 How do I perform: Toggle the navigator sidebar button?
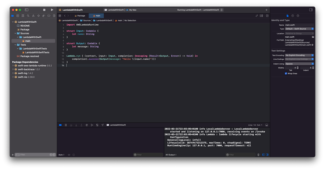coord(27,10)
